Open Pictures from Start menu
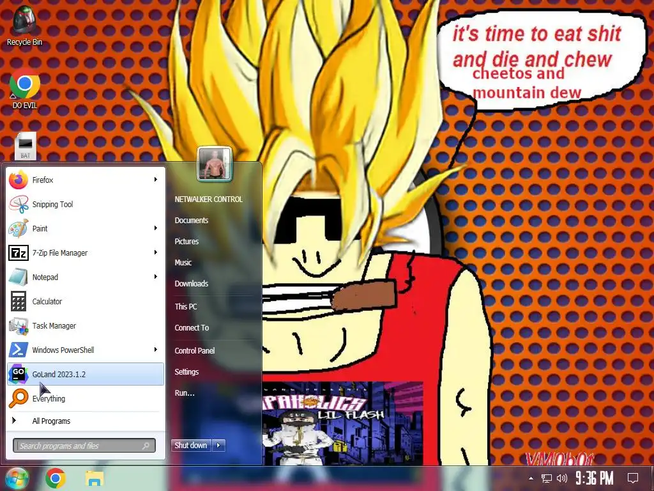The image size is (654, 491). point(186,241)
